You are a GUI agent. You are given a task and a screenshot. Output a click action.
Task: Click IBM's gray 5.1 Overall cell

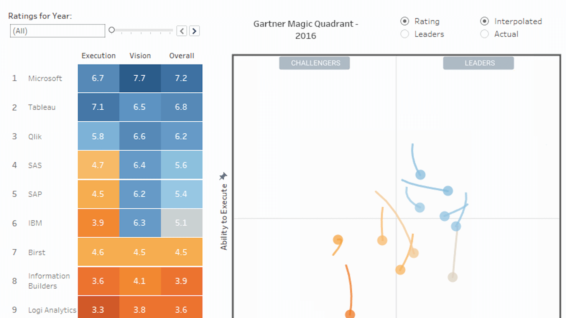182,223
